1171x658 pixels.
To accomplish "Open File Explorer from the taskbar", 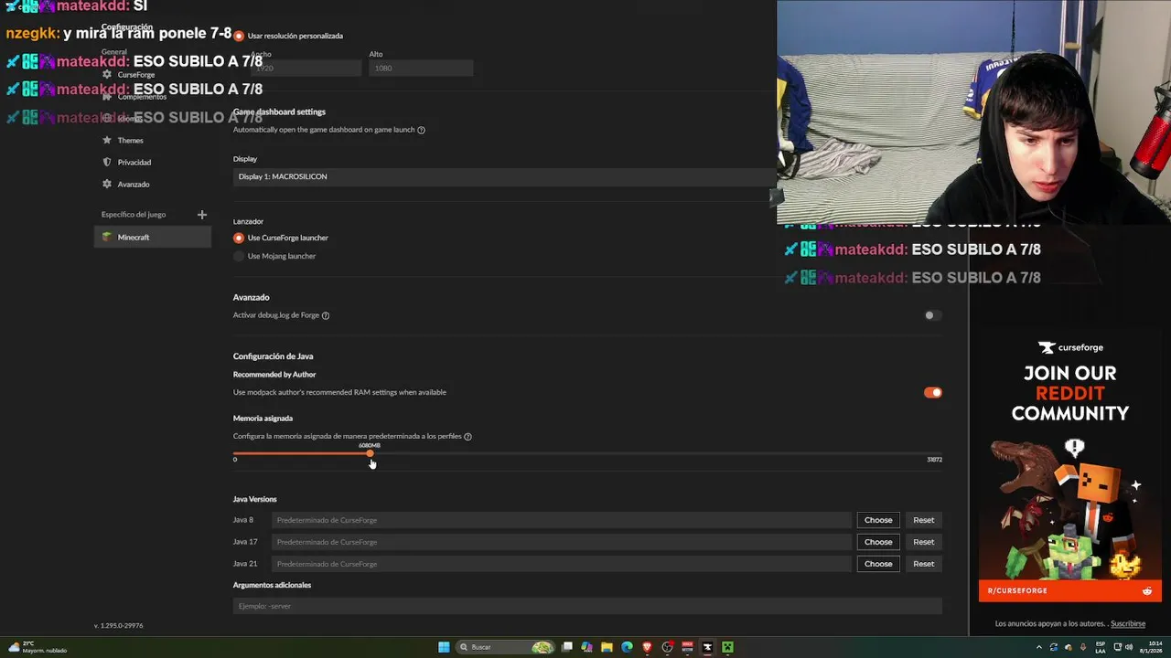I will click(x=607, y=647).
